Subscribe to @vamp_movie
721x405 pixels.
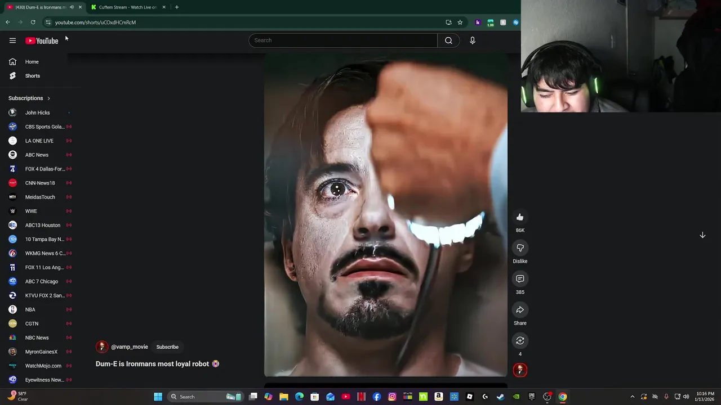[167, 347]
